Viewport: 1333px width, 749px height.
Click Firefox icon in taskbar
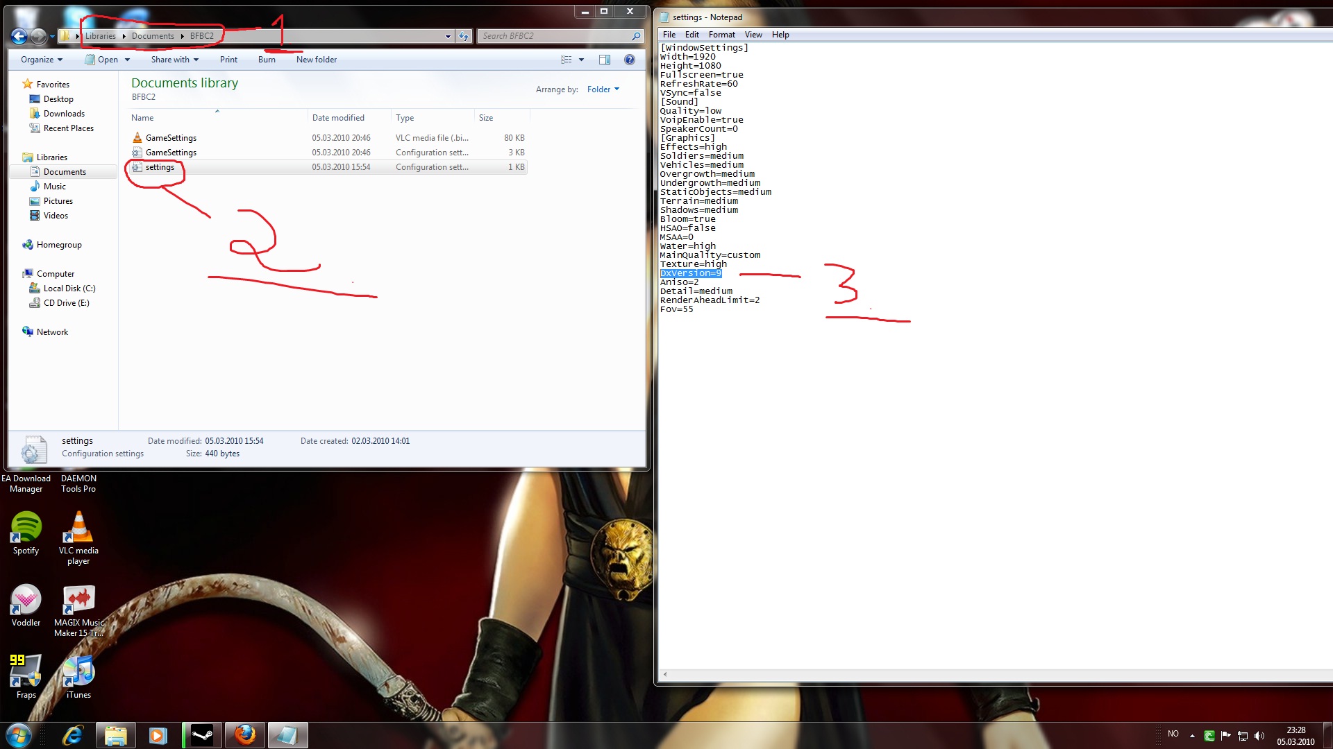[x=244, y=735]
